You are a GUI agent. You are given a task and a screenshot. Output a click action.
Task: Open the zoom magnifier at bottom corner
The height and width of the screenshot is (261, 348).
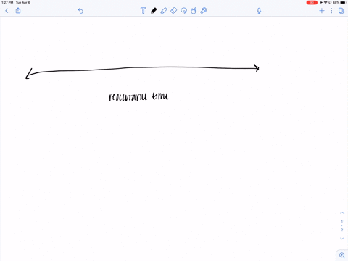[x=342, y=255]
